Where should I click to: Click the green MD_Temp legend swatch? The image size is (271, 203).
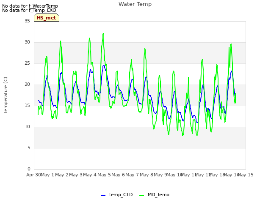click(x=141, y=195)
